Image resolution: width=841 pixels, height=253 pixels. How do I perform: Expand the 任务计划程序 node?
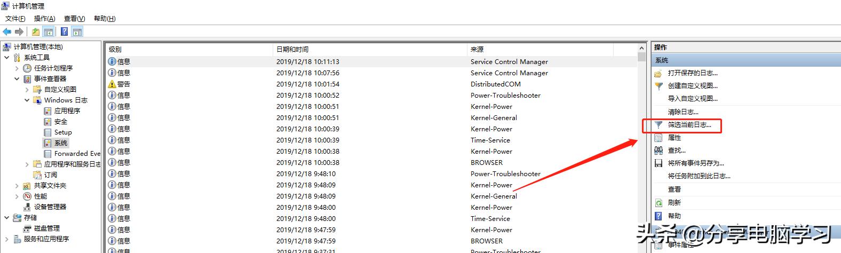coord(17,68)
